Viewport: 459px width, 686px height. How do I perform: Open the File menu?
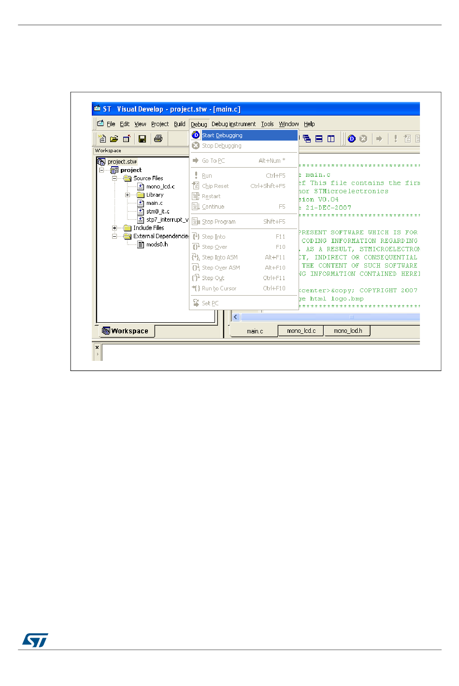[x=111, y=124]
